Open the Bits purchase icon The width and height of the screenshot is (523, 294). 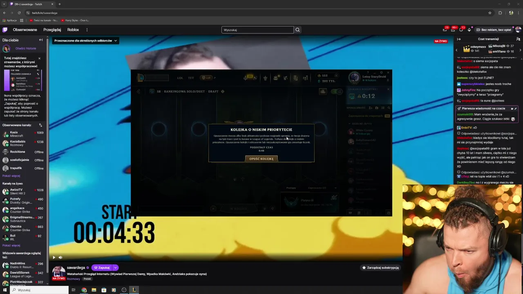469,30
